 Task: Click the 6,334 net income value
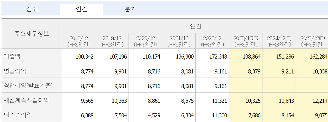click(x=187, y=115)
